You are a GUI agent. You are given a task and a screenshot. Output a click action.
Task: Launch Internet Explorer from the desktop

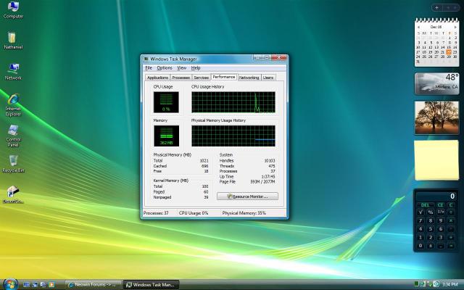coord(13,105)
